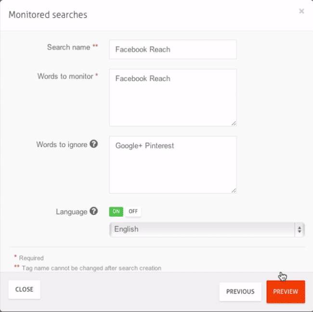Focus the Words to monitor textarea
Viewport: 313px width, 312px height.
coord(173,98)
